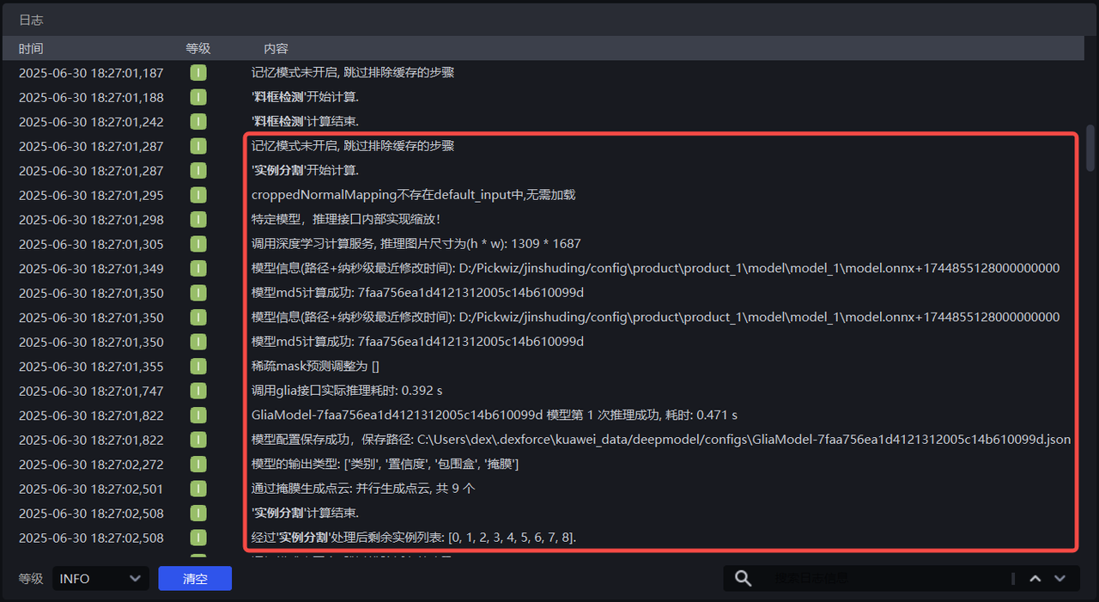The height and width of the screenshot is (602, 1099).
Task: Click green level icon at 18:27:01,242
Action: tap(198, 122)
